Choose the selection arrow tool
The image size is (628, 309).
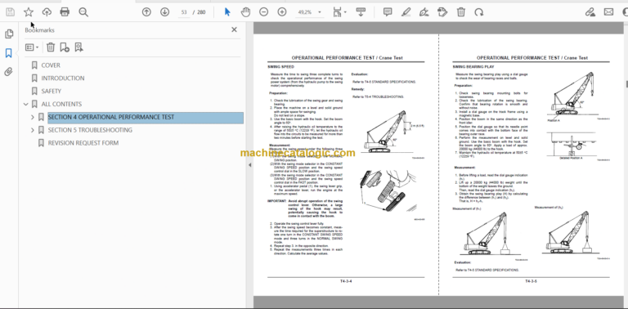[227, 12]
